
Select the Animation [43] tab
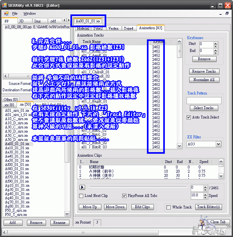pos(150,28)
